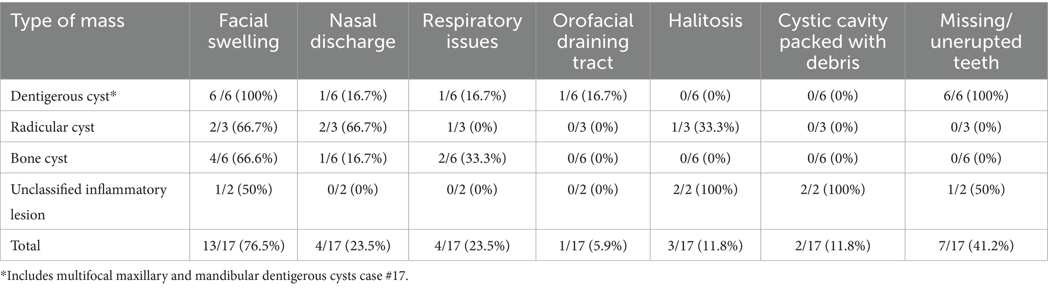
Task: Click the "Type of mass" column header
Action: click(67, 21)
